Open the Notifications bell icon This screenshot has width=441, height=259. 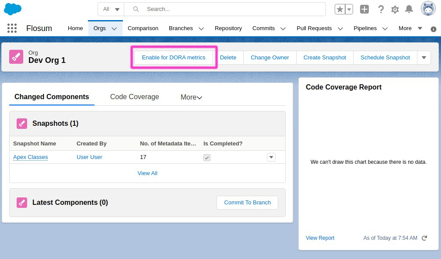click(409, 9)
